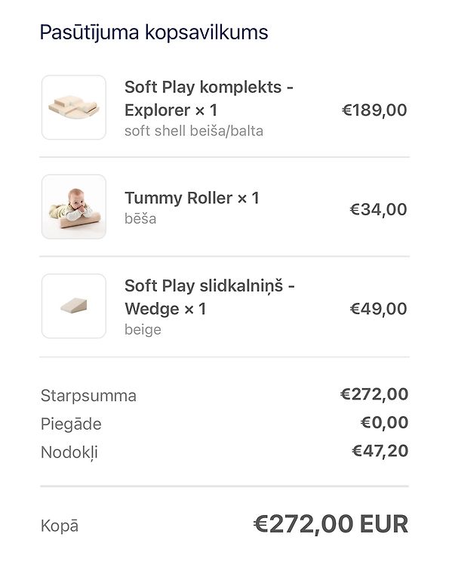Open the Soft Play Explorer product thumbnail
The image size is (449, 580).
click(74, 107)
